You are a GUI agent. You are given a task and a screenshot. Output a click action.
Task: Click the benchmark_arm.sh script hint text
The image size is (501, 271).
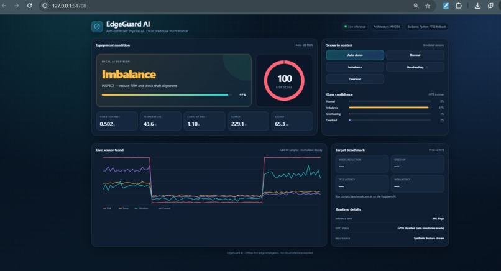point(366,196)
